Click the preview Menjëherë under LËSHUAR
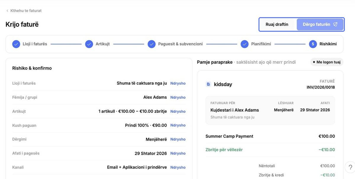Screen dimensions: 355x179 pos(284,110)
